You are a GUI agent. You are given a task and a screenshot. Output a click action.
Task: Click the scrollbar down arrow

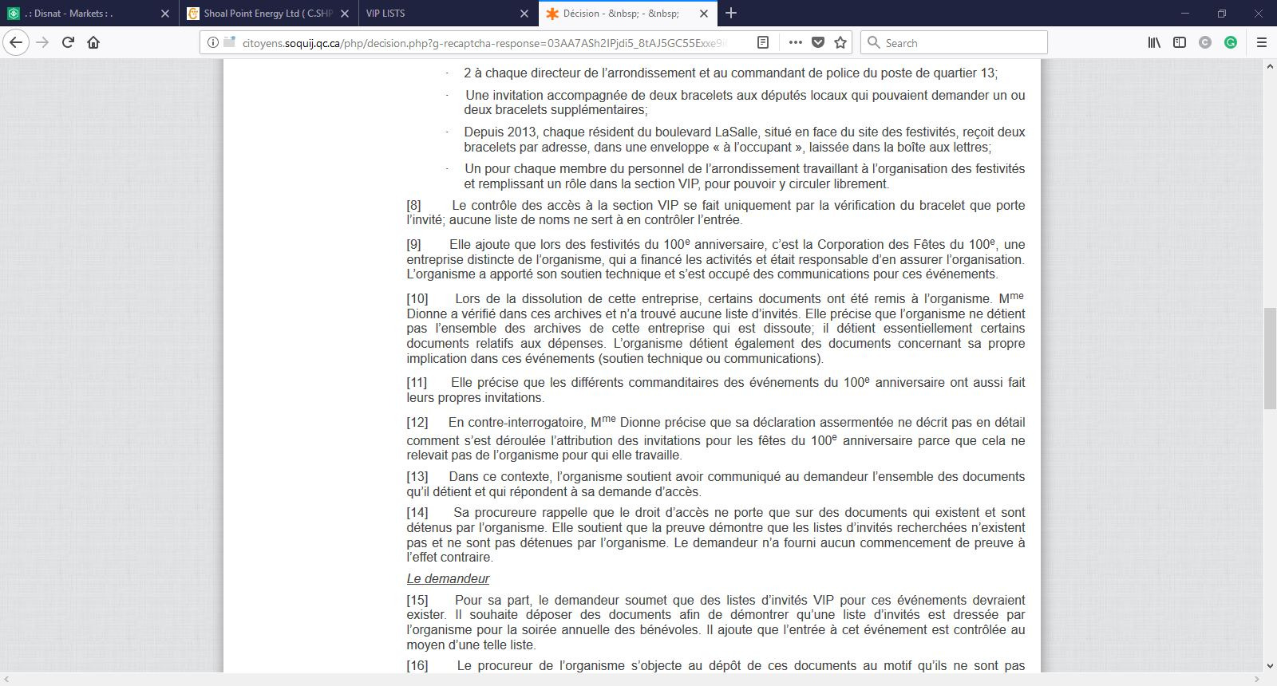tap(1270, 665)
